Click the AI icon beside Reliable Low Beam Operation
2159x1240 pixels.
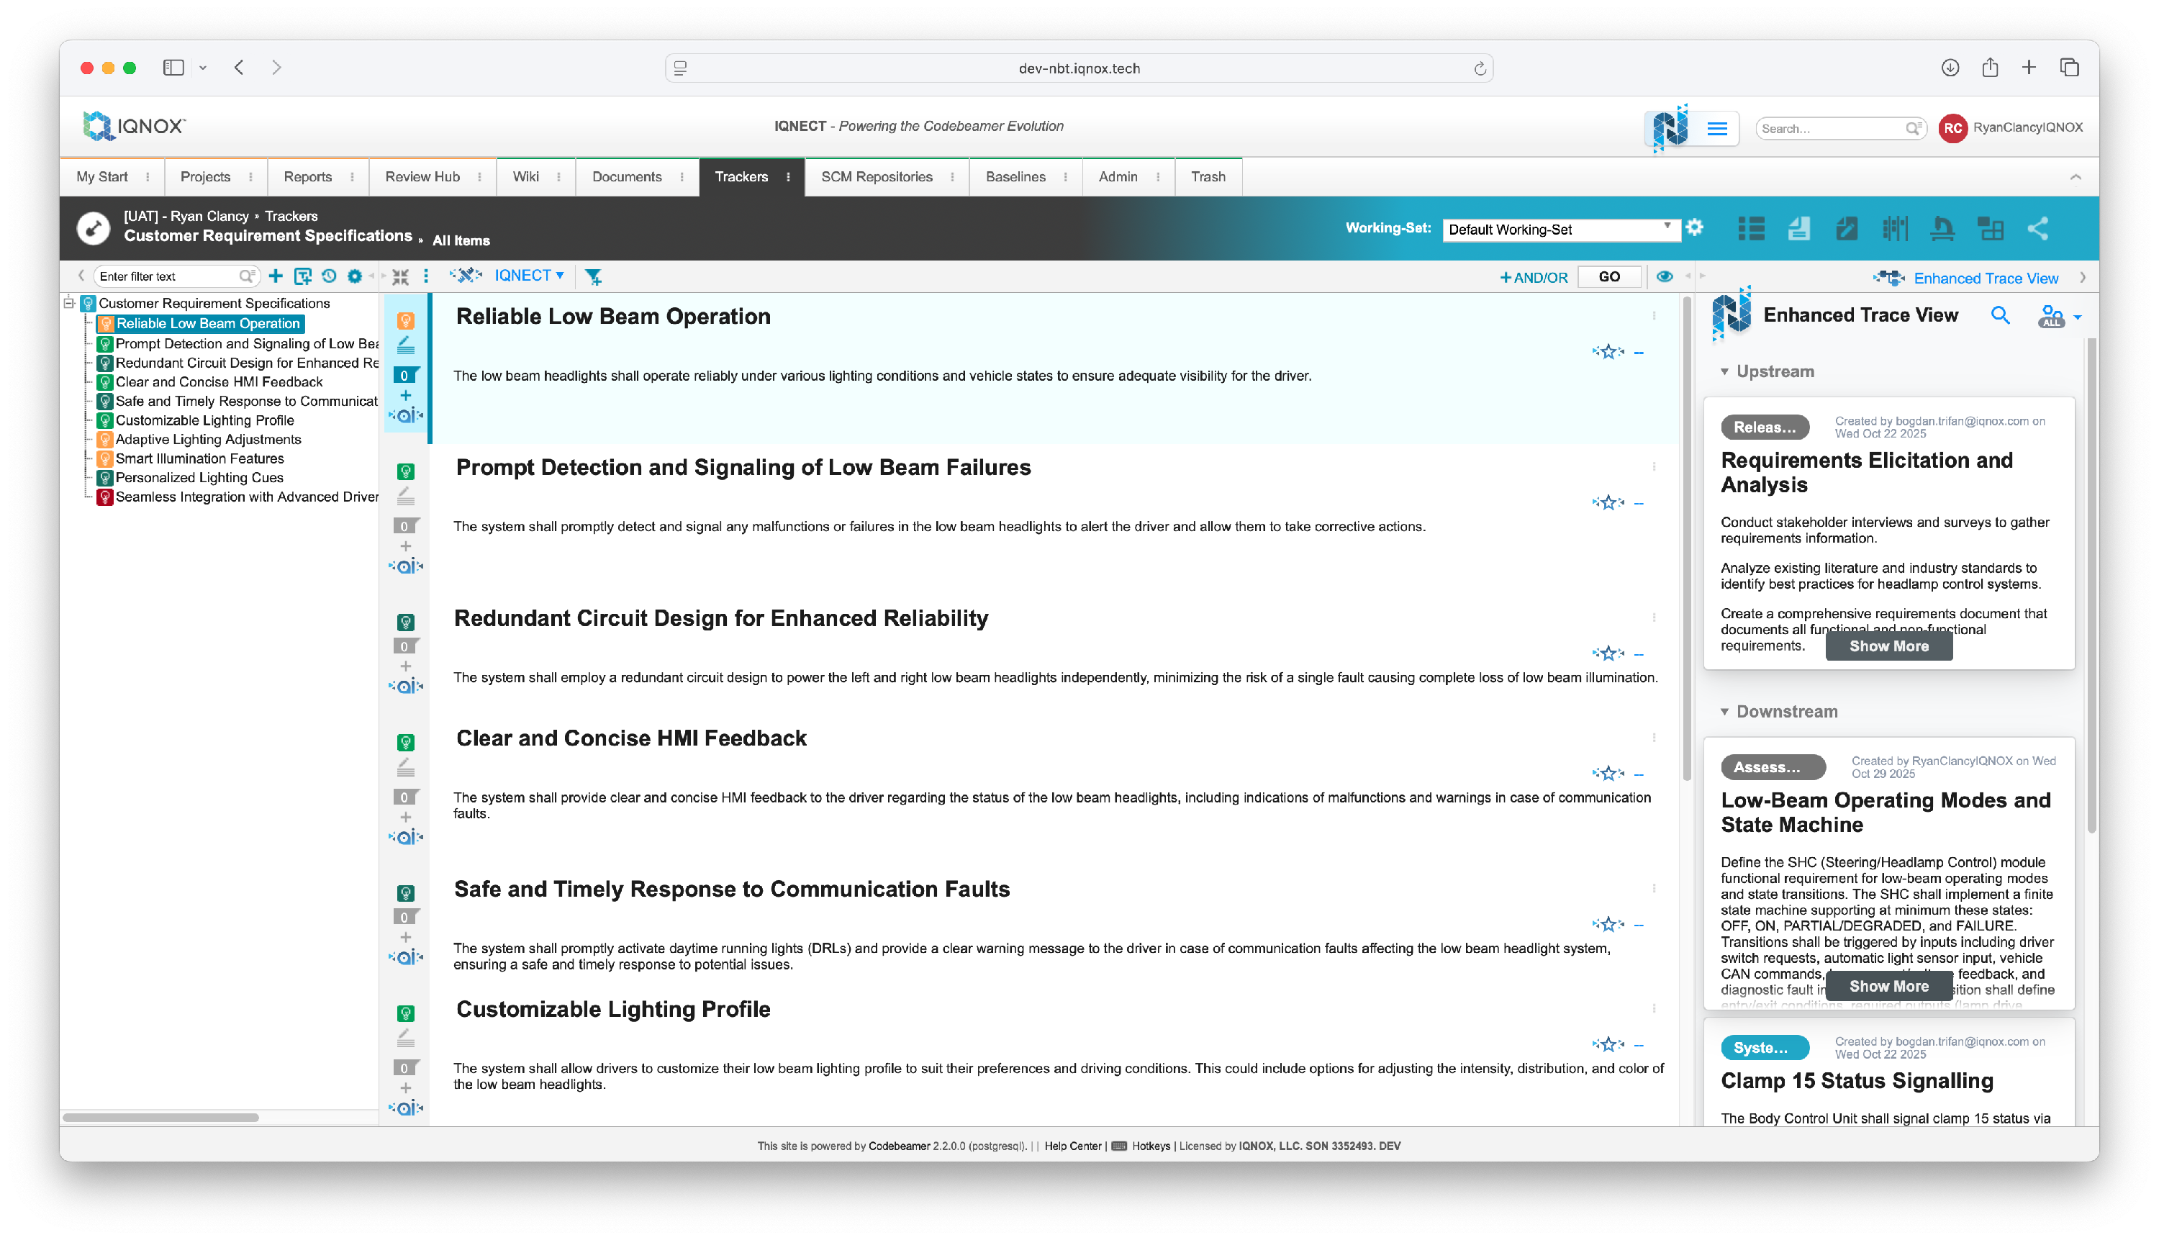pos(405,415)
